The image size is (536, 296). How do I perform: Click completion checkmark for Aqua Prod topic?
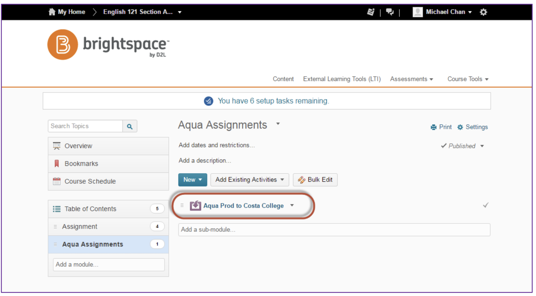(x=486, y=205)
